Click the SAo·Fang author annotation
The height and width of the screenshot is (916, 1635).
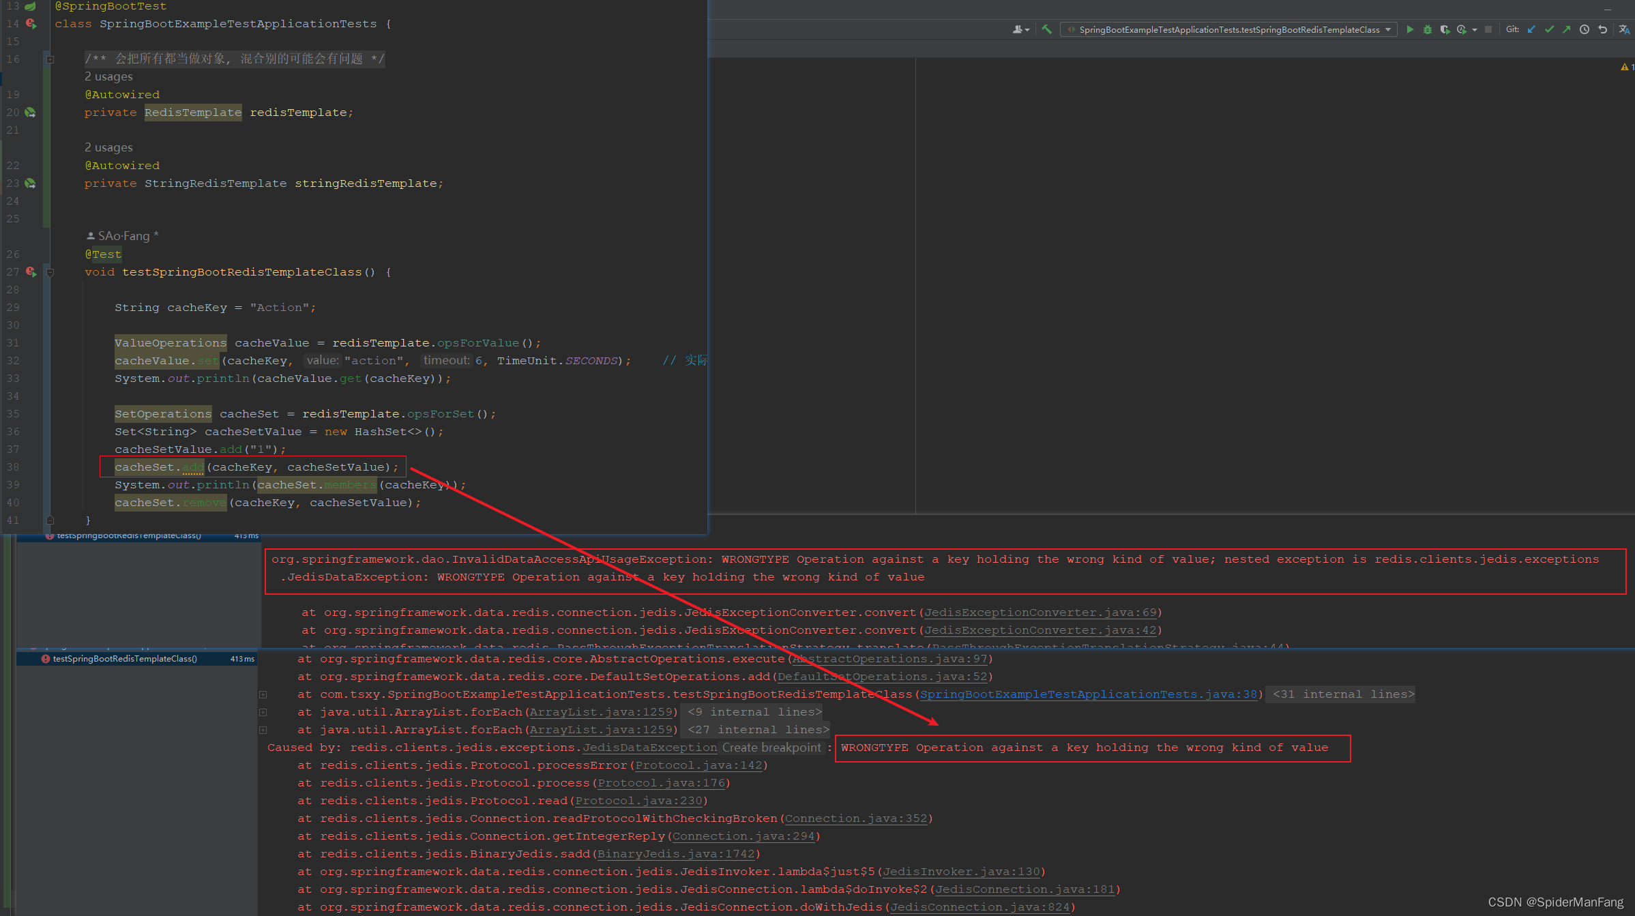[123, 236]
